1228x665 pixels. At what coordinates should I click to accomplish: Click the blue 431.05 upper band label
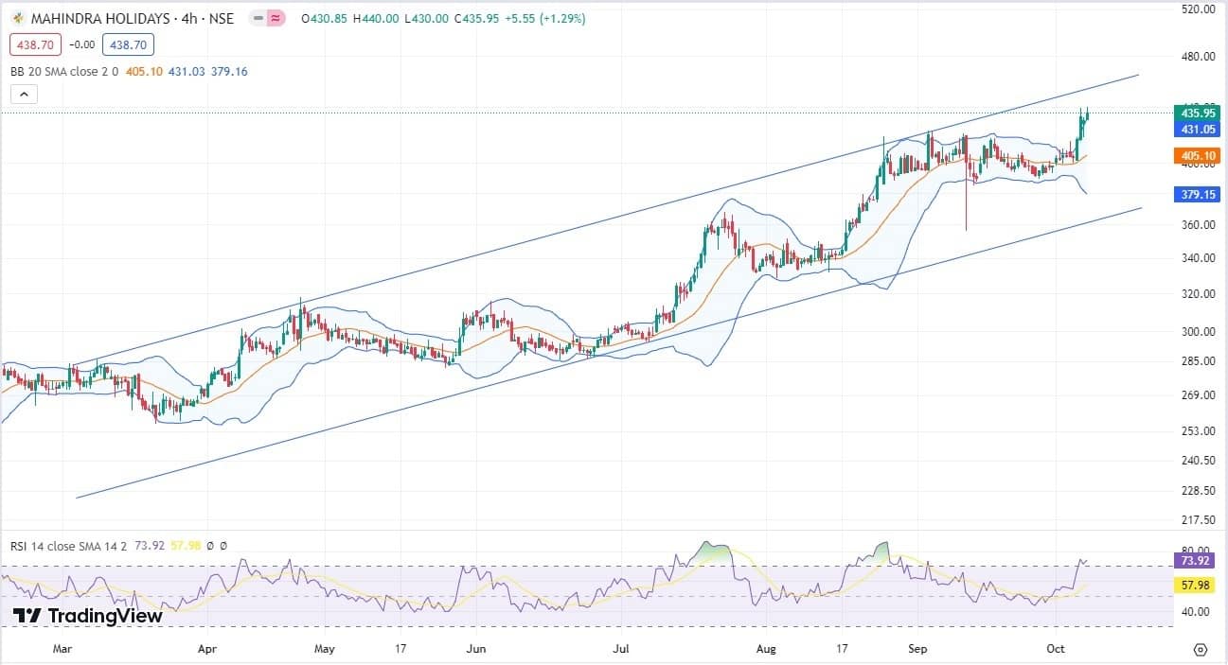(1196, 129)
